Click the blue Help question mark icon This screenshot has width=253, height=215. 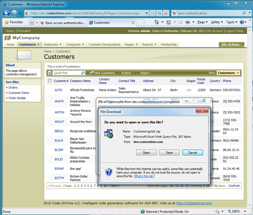(242, 22)
